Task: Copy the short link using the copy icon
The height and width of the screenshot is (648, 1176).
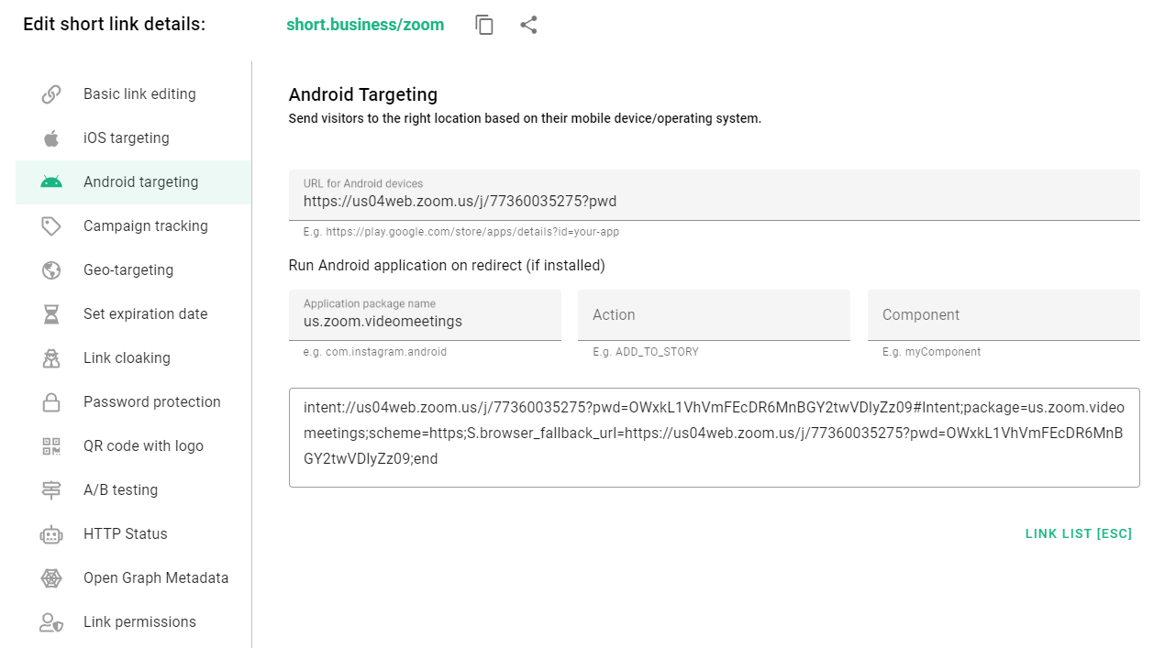Action: (483, 25)
